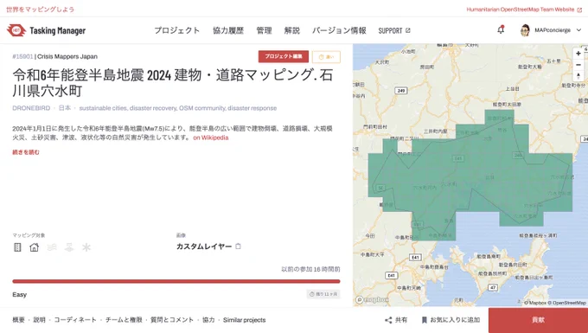Click the share icon

(388, 320)
